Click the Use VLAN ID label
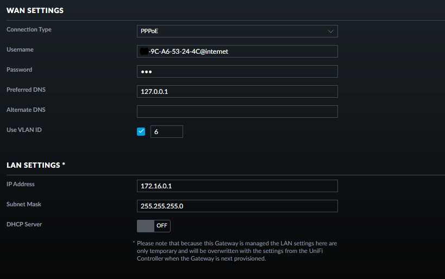The image size is (445, 279). pos(24,130)
